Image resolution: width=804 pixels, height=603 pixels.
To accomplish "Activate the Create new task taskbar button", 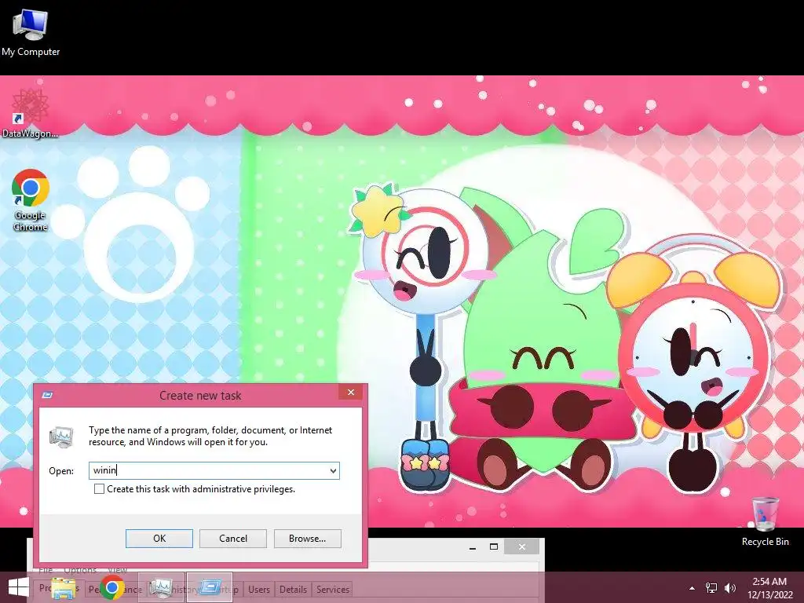I will tap(210, 587).
